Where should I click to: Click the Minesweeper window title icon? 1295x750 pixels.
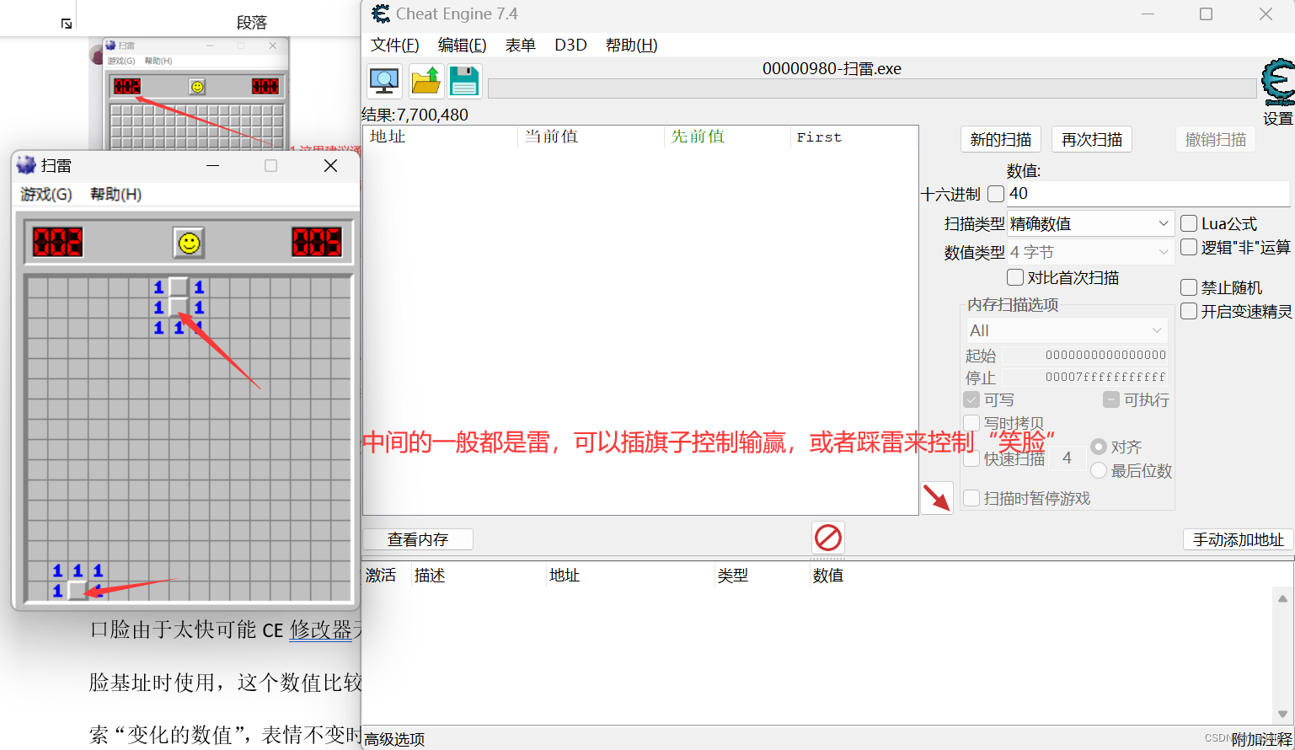click(x=27, y=165)
